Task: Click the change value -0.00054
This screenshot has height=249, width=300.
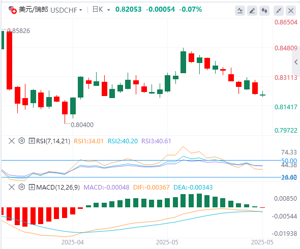Action: tap(160, 9)
